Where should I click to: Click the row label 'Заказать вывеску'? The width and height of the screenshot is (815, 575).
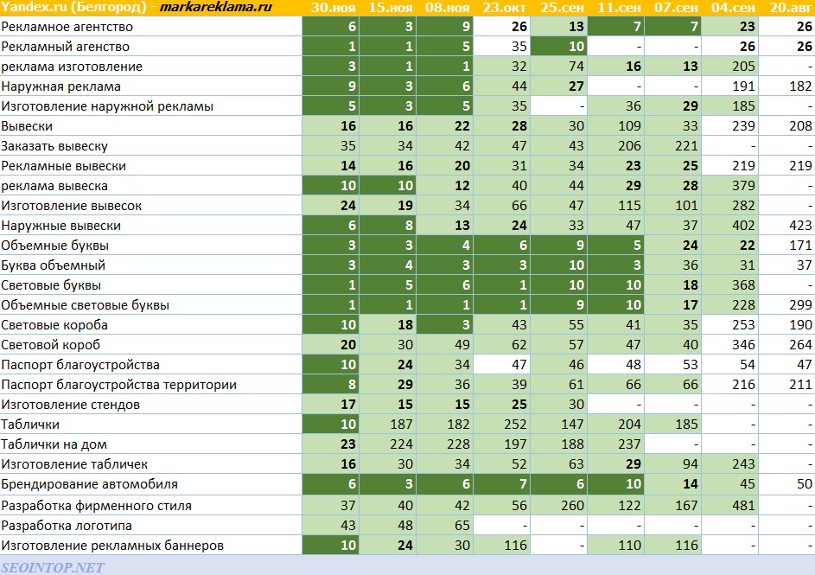coord(54,146)
